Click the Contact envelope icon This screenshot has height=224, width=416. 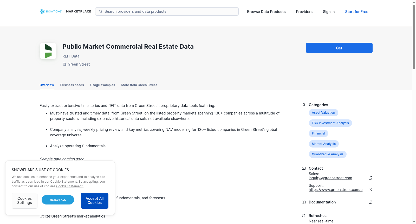point(303,168)
